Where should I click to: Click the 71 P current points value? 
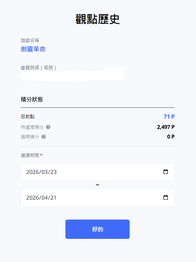169,117
